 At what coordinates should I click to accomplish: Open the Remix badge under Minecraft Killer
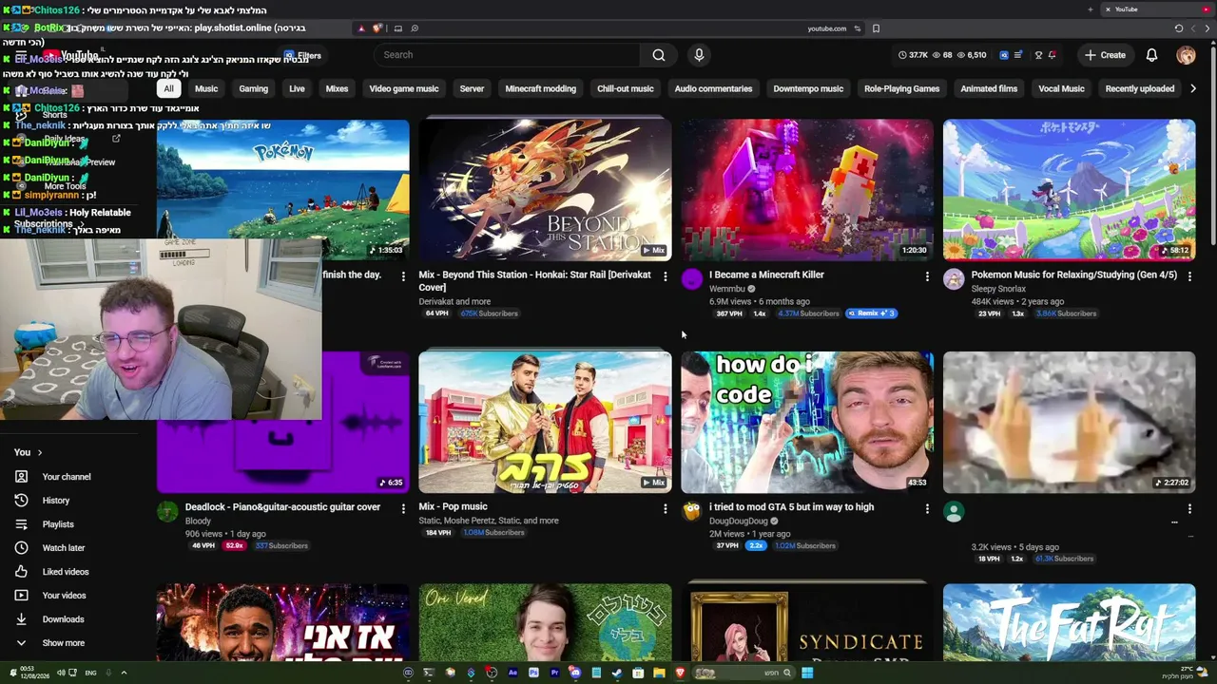(871, 313)
